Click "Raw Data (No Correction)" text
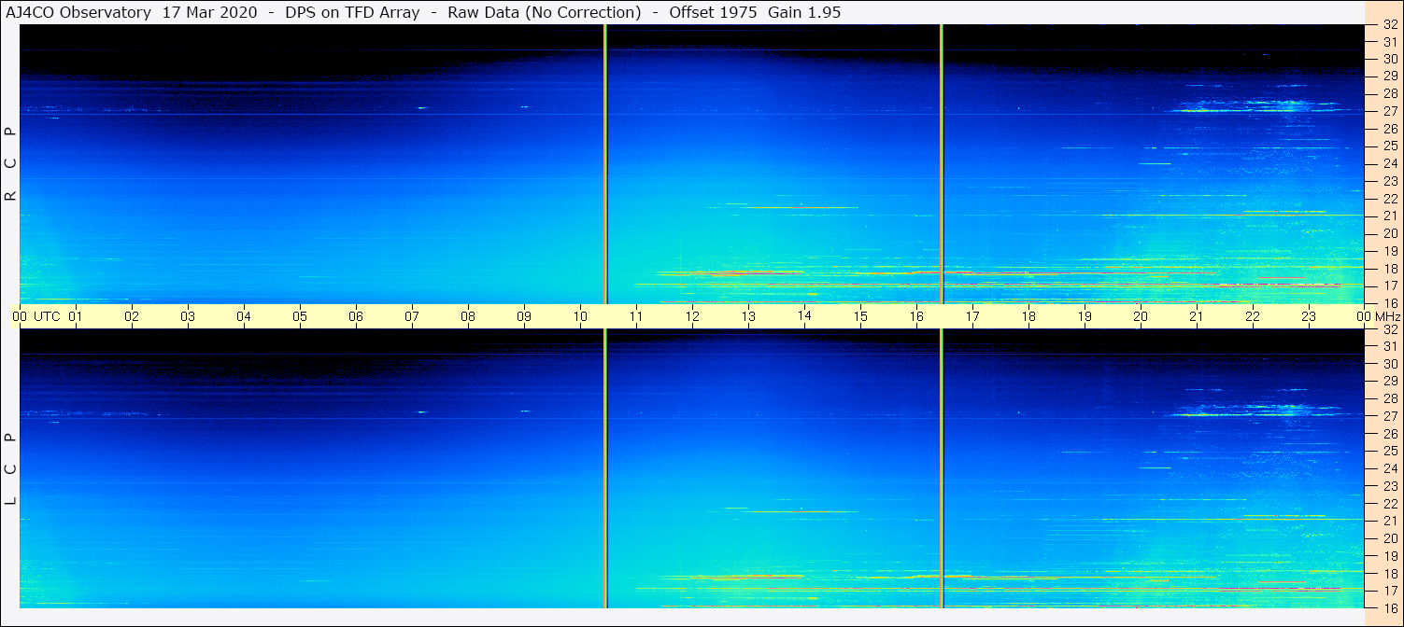 pyautogui.click(x=545, y=12)
